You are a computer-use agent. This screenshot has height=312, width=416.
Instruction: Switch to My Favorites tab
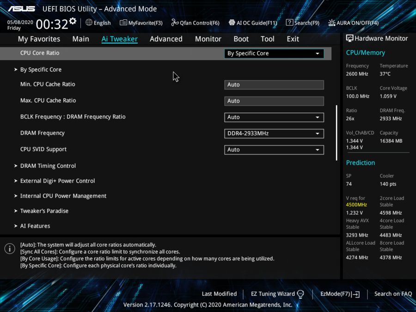[x=39, y=39]
